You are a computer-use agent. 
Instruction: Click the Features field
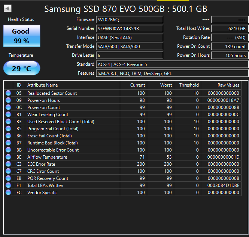pos(172,73)
